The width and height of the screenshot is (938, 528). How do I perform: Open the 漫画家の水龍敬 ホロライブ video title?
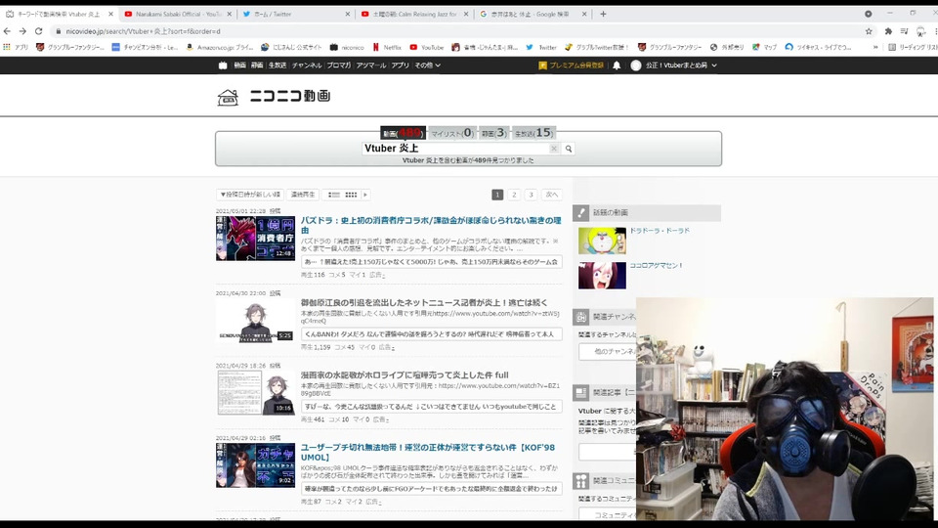405,375
